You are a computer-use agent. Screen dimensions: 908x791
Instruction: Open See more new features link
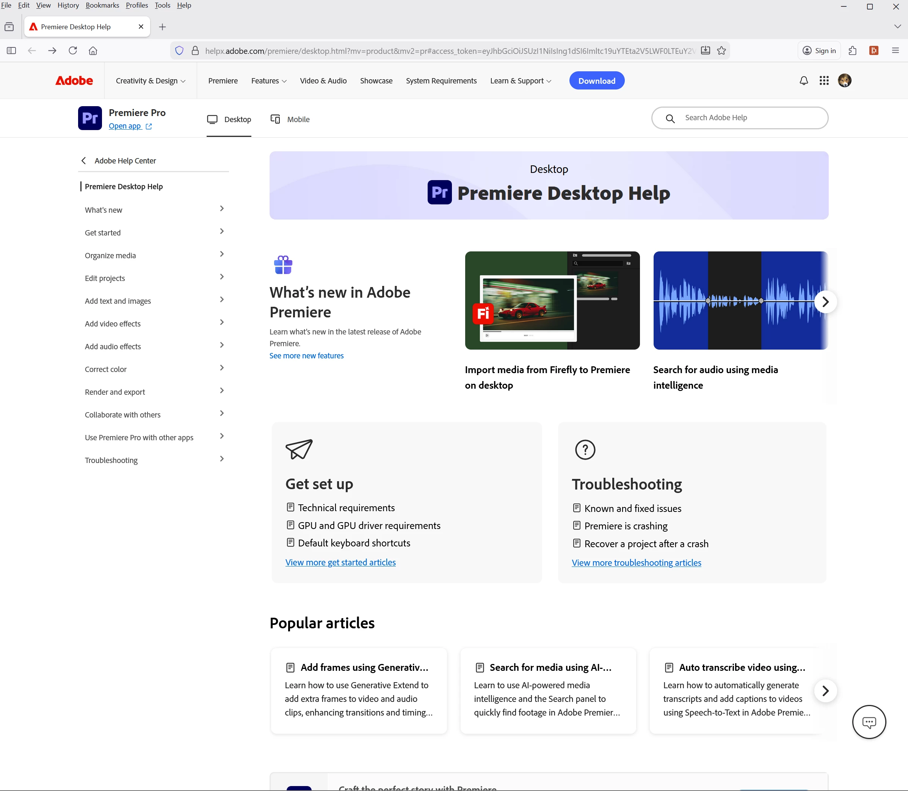tap(306, 356)
